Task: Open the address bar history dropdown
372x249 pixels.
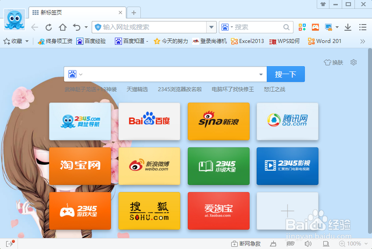Action: [x=211, y=27]
